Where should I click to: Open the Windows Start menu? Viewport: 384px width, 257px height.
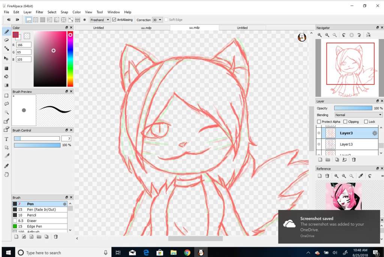pyautogui.click(x=8, y=252)
